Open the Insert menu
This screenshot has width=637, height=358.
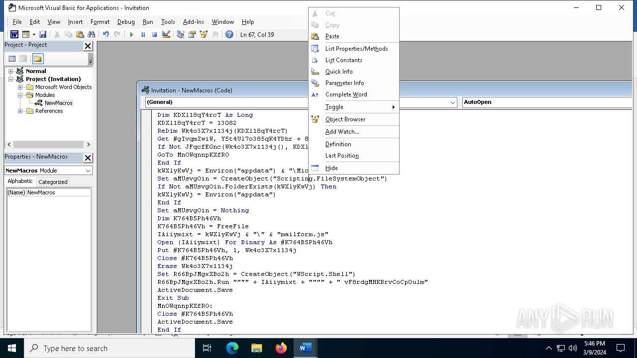click(x=75, y=22)
